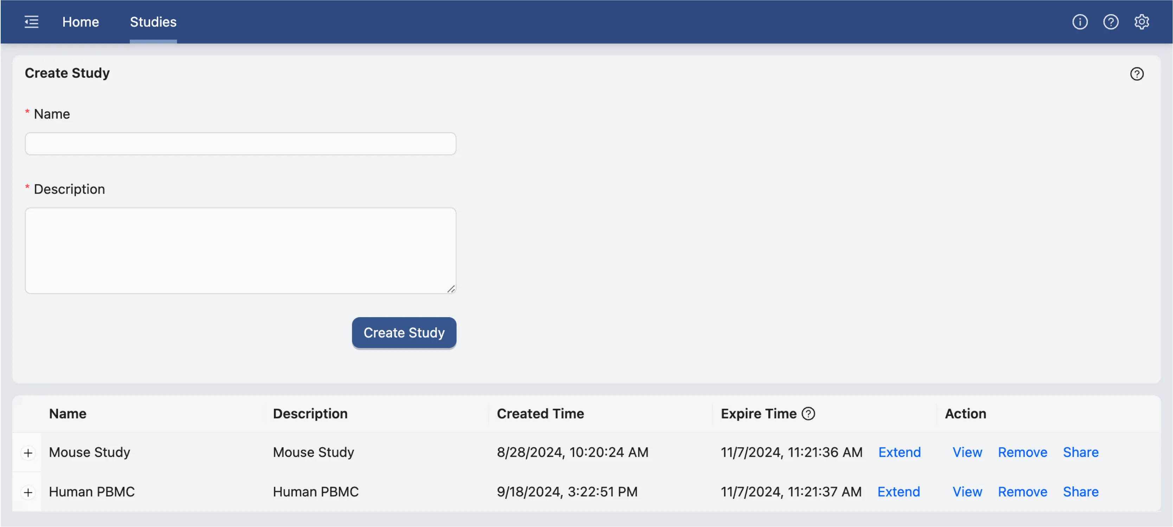Remove the Human PBMC study

coord(1022,492)
